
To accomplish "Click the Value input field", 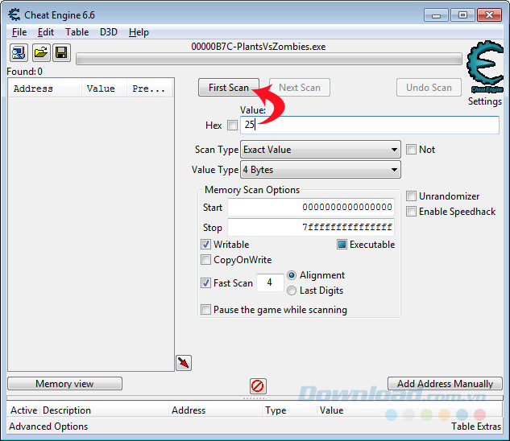I will (370, 125).
